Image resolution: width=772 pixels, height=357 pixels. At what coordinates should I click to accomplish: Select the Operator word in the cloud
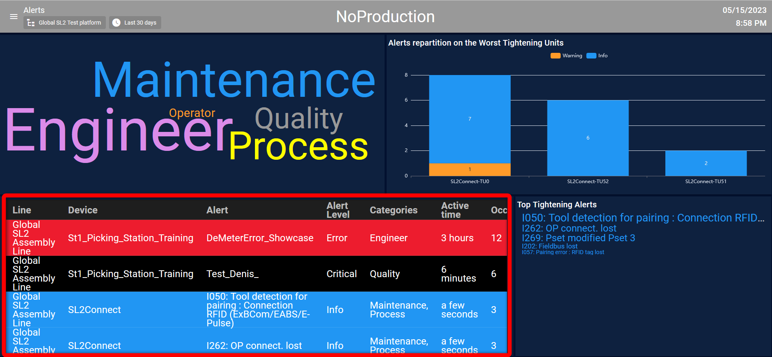(192, 113)
